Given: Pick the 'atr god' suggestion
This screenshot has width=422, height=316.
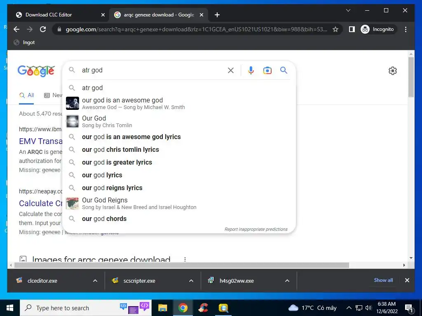Looking at the screenshot, I should [179, 88].
